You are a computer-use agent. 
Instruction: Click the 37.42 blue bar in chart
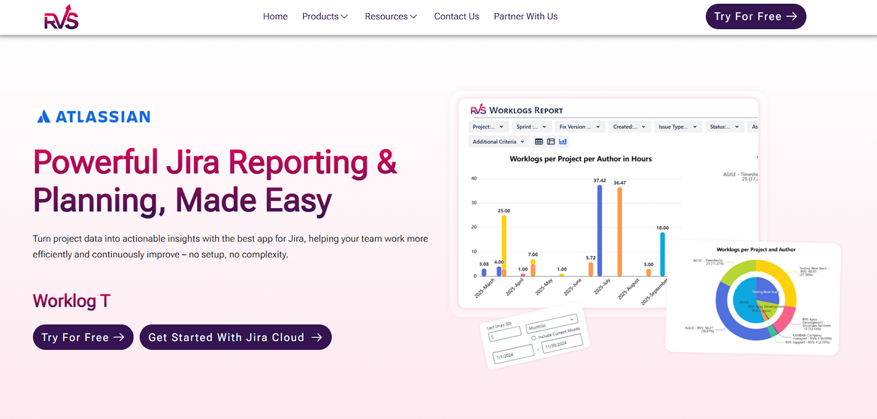pos(600,230)
